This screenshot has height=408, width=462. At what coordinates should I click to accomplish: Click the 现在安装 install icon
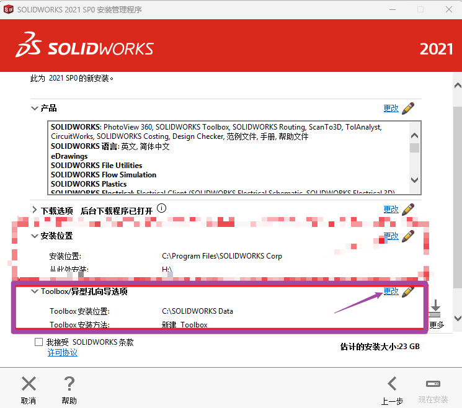[433, 384]
